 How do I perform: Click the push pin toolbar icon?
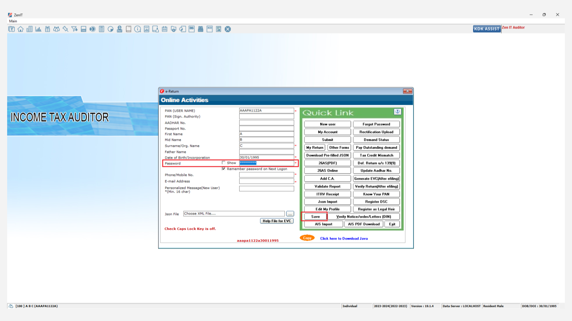click(x=66, y=29)
